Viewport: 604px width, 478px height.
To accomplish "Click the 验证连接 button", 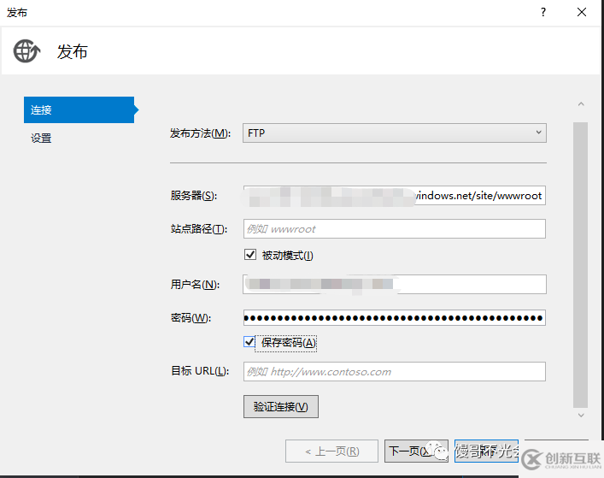I will [x=281, y=407].
